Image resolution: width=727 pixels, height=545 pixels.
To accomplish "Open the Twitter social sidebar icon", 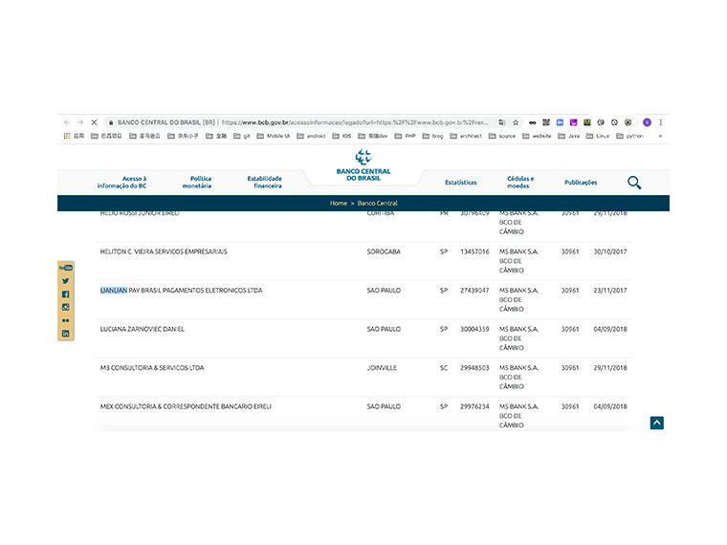I will (65, 281).
